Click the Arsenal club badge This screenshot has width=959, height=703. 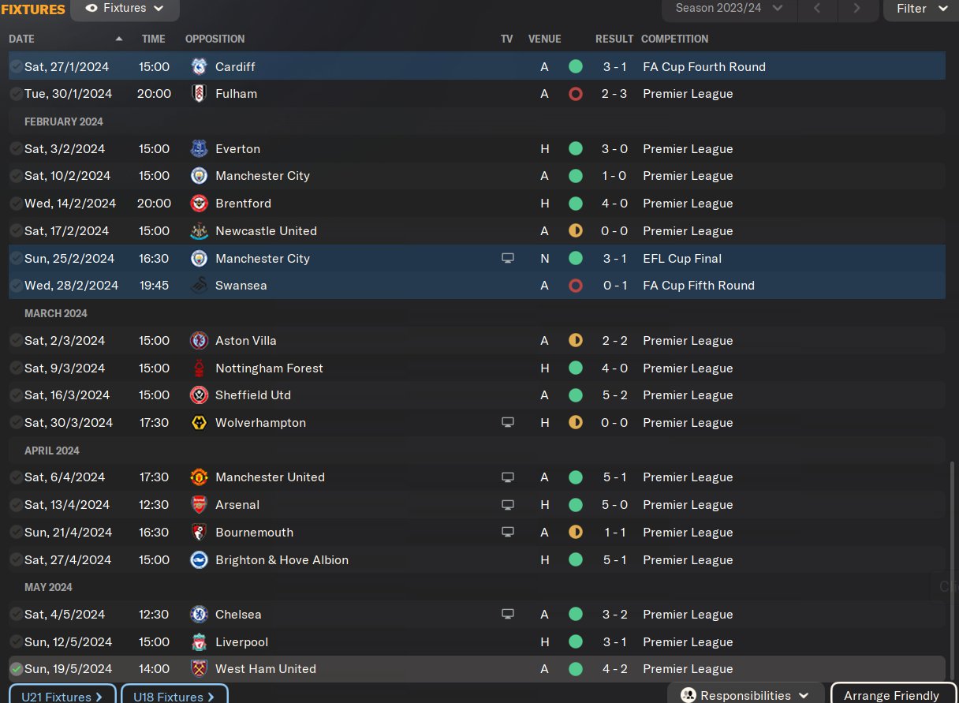pos(199,505)
